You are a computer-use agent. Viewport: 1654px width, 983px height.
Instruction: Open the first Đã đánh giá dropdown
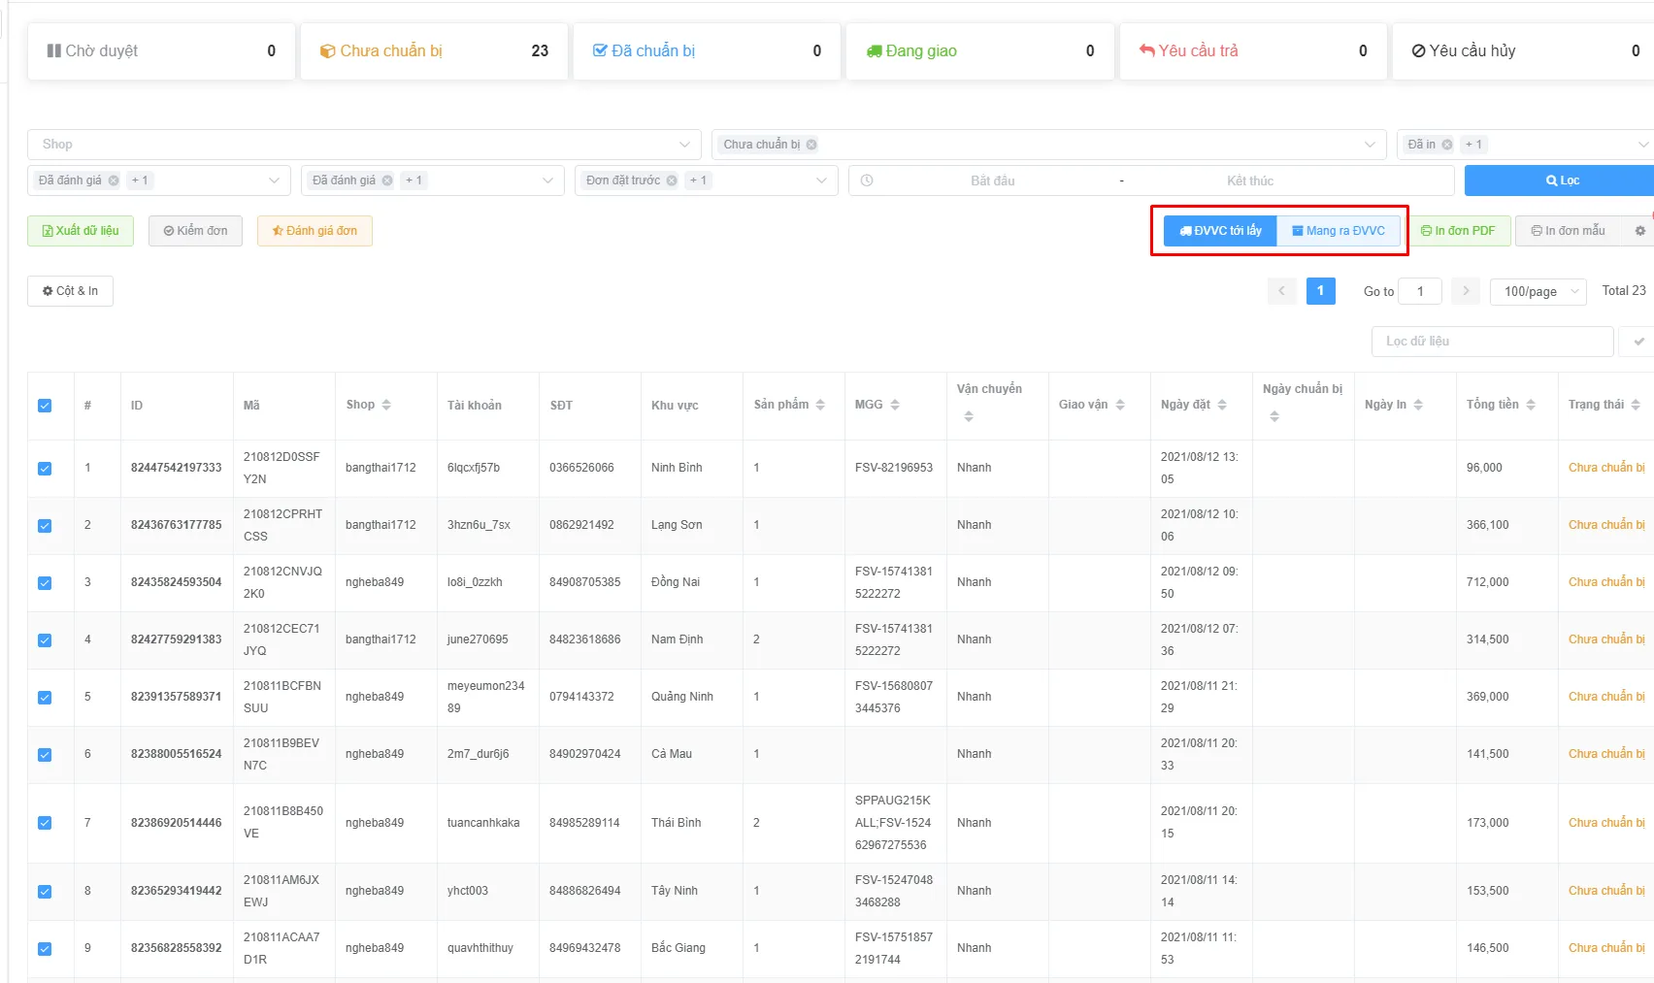click(159, 180)
